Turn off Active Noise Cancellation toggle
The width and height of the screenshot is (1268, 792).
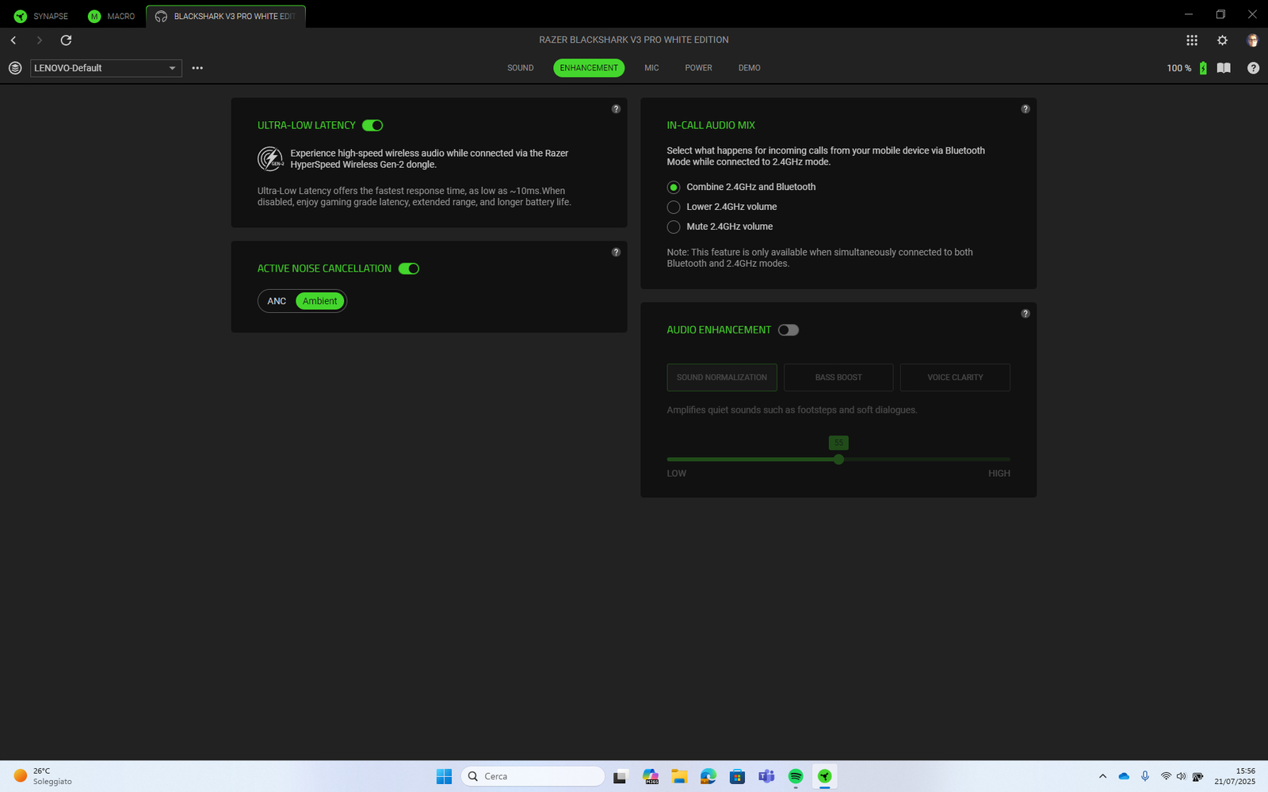click(x=408, y=268)
